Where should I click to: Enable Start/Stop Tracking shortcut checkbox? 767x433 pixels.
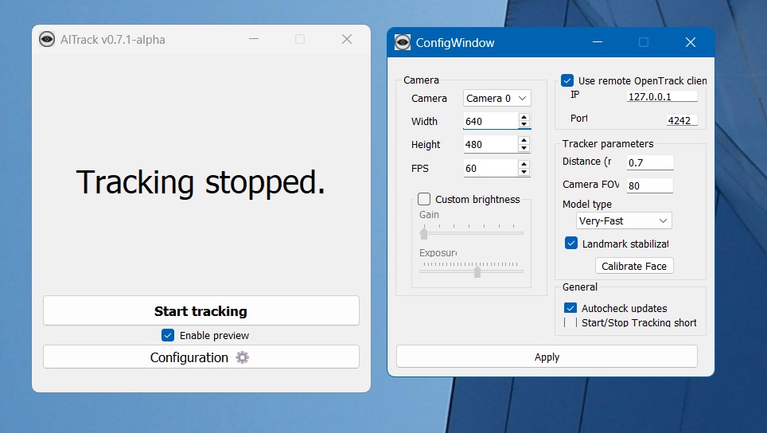(570, 322)
